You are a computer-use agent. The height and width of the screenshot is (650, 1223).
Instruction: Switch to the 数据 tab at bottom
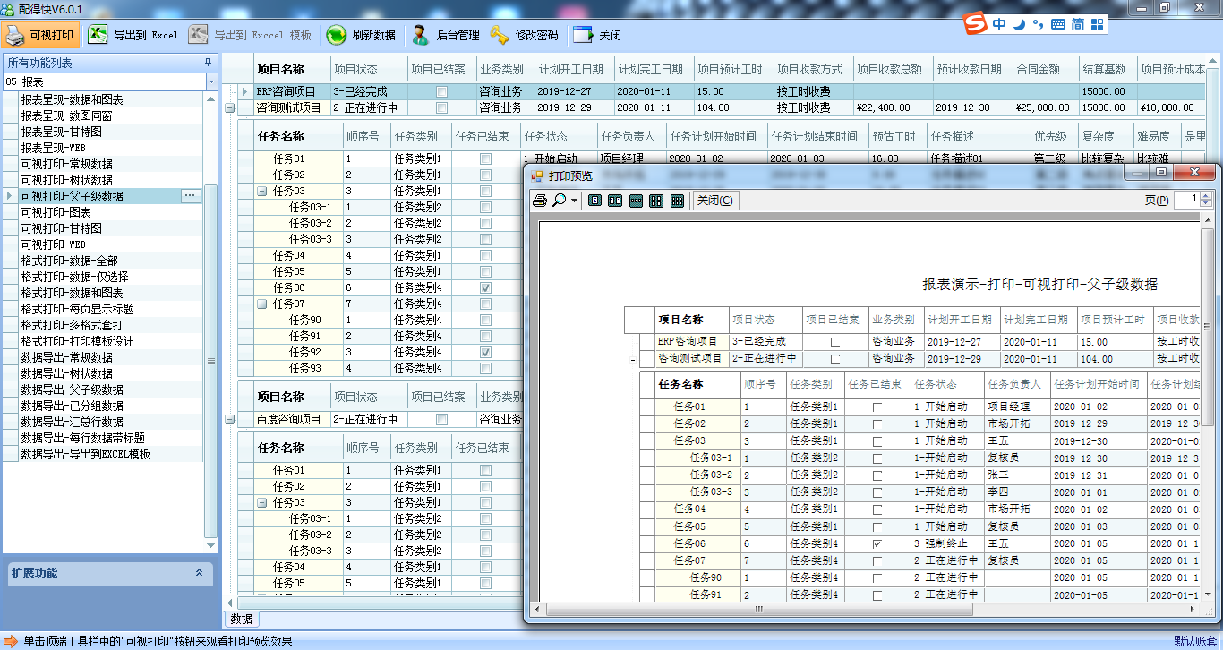241,619
